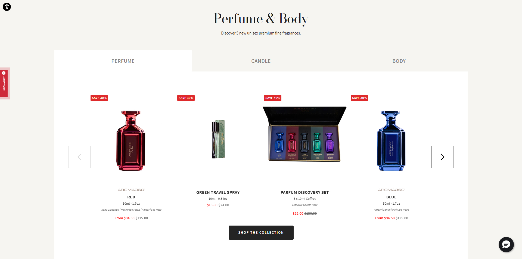The width and height of the screenshot is (522, 259).
Task: Open the Parfum Discovery Set image
Action: click(x=304, y=134)
